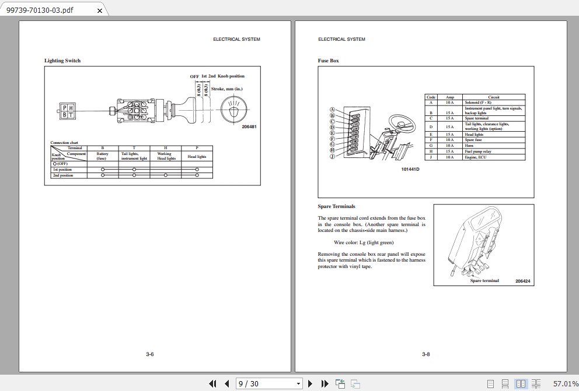This screenshot has height=391, width=579.
Task: Toggle continuous scrolling page layout
Action: coord(504,383)
